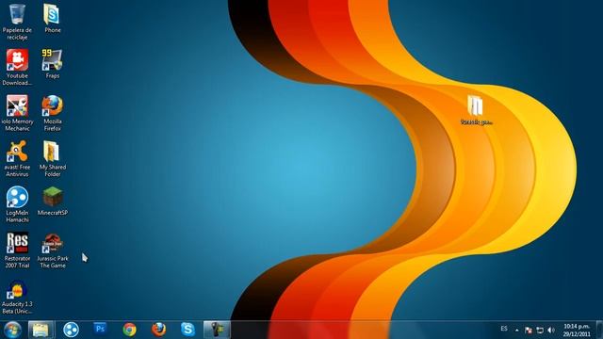Select Jurassic Park The Game shortcut
Image resolution: width=603 pixels, height=339 pixels.
53,250
